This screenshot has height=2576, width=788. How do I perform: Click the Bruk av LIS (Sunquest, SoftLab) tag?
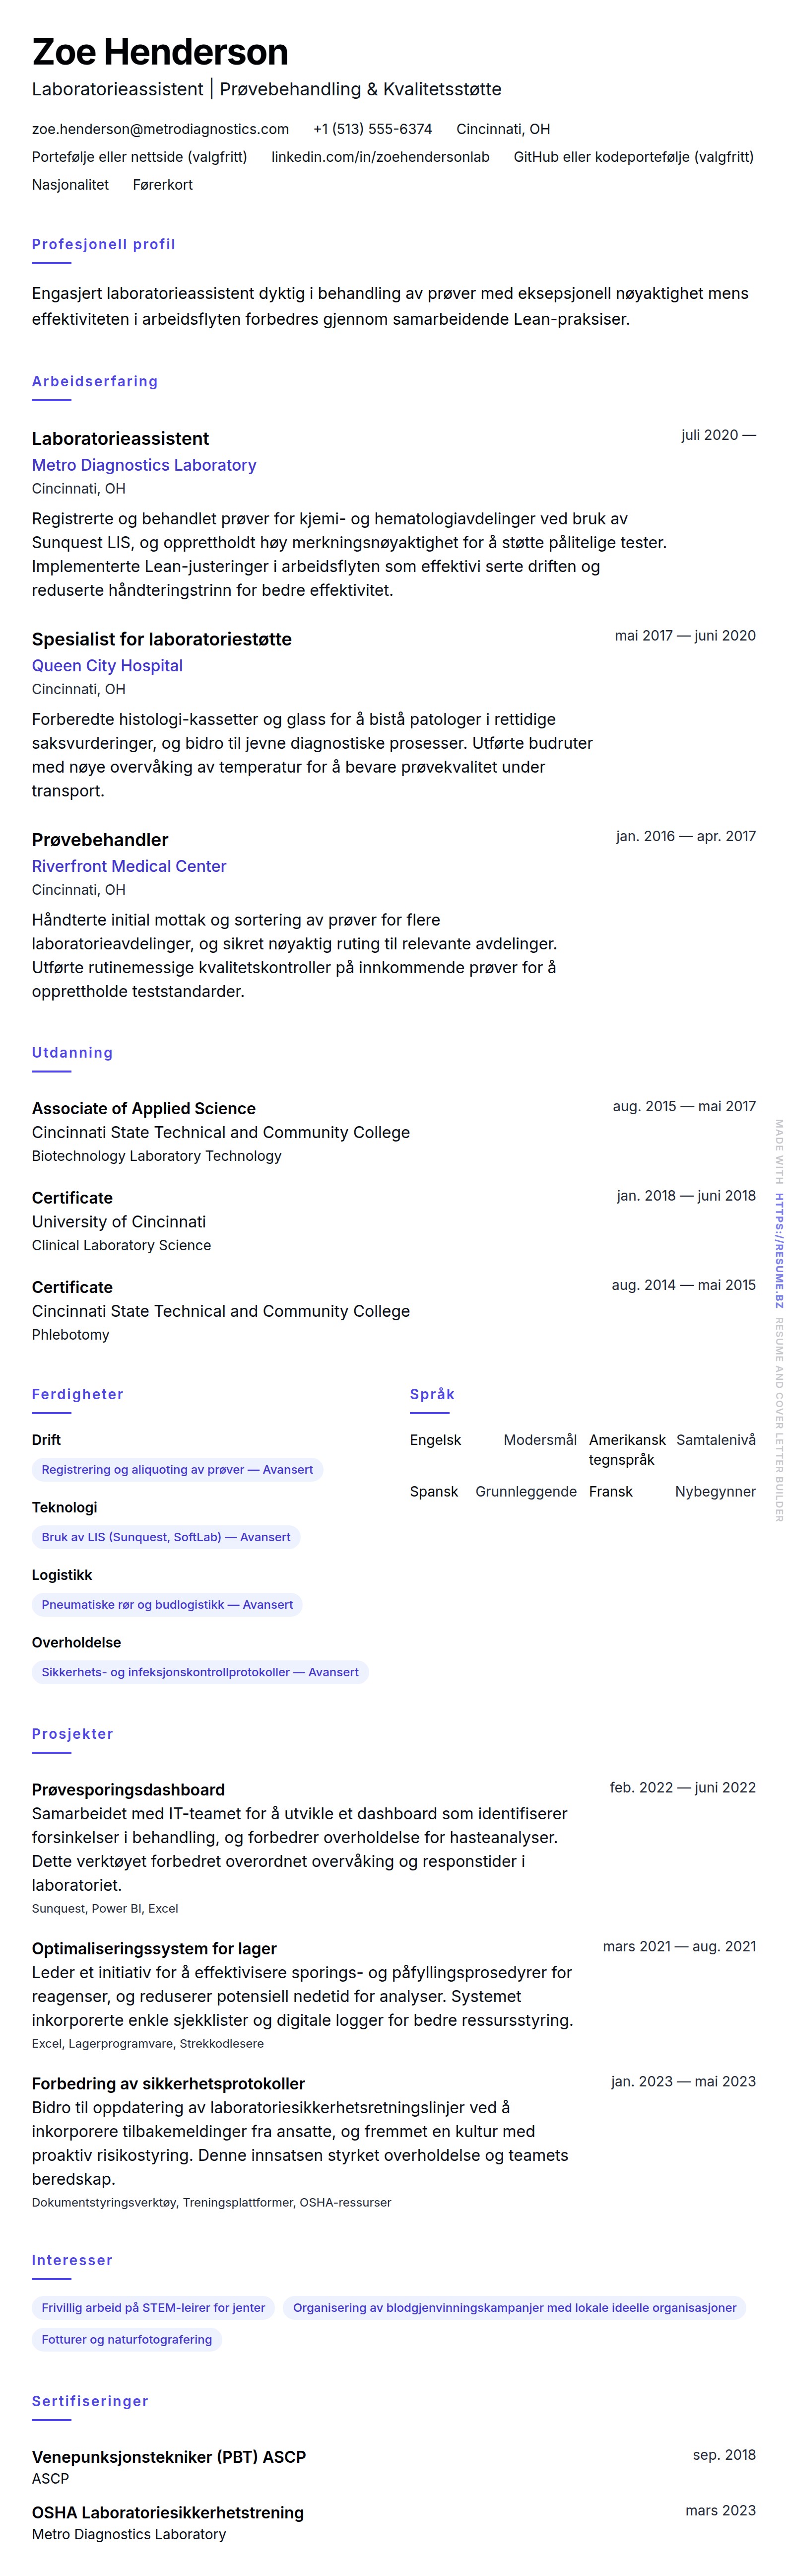[166, 1537]
